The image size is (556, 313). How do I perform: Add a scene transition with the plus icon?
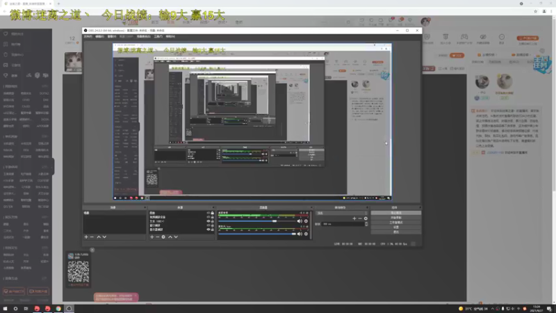[354, 218]
